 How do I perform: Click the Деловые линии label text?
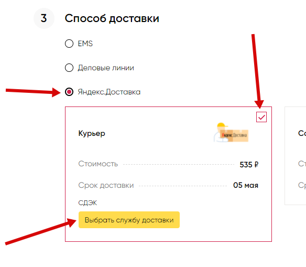106,68
